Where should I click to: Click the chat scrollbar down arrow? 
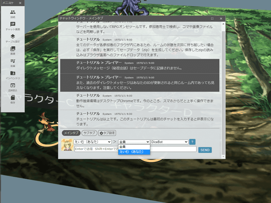pyautogui.click(x=223, y=157)
